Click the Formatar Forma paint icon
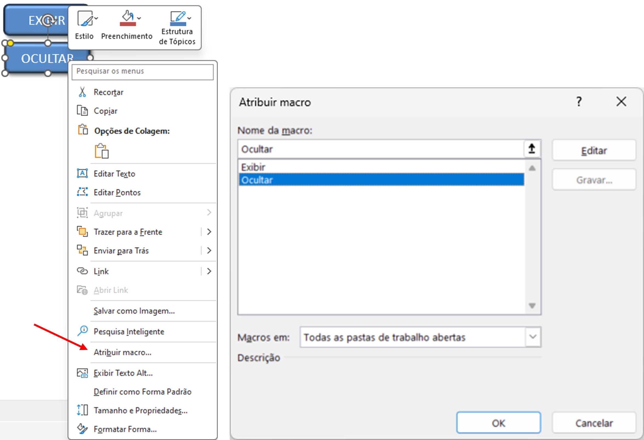644x440 pixels. point(82,429)
